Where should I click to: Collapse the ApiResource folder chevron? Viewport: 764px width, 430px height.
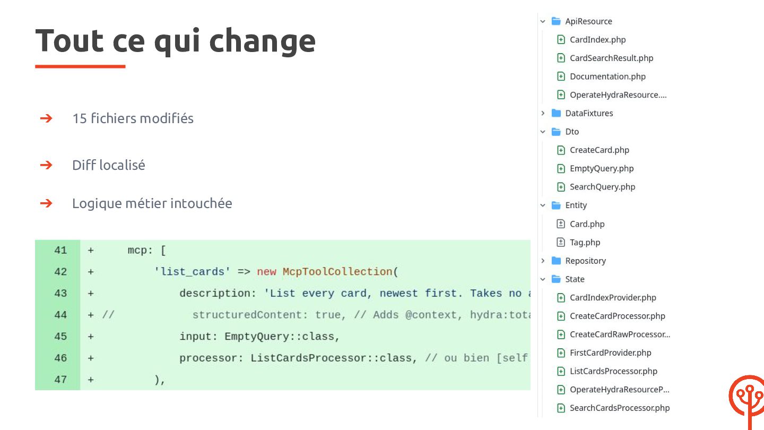543,21
